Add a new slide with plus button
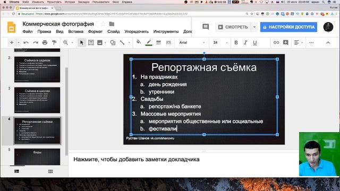The height and width of the screenshot is (191, 340). click(12, 42)
